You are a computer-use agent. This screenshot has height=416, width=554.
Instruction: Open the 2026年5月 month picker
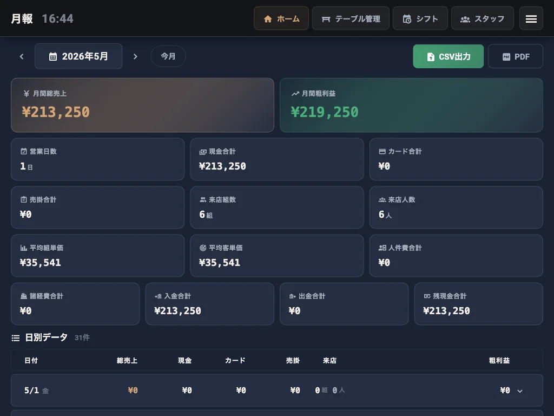click(78, 56)
